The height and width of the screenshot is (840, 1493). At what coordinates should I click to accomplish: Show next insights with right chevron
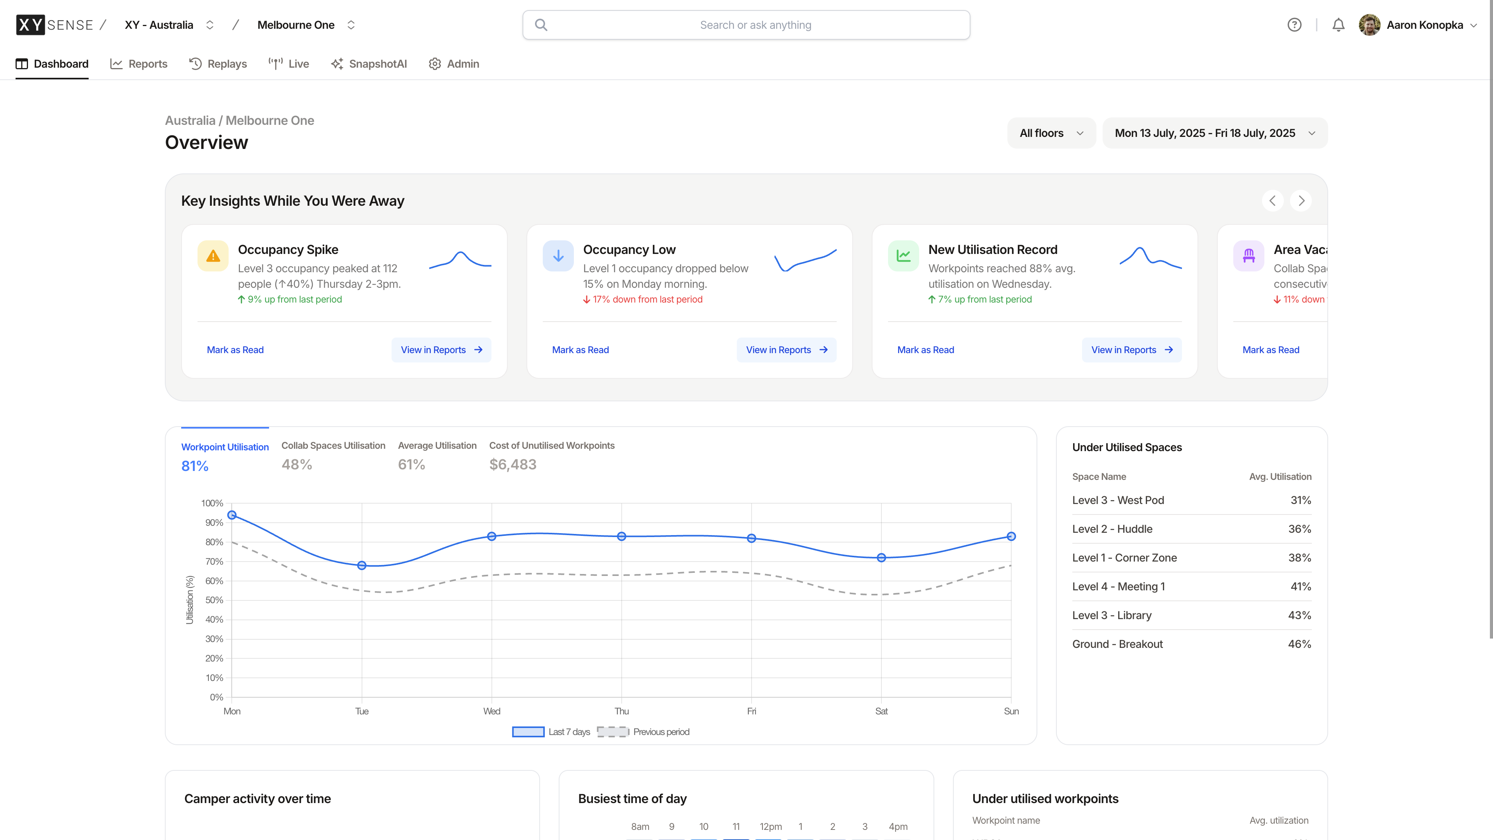[1301, 201]
